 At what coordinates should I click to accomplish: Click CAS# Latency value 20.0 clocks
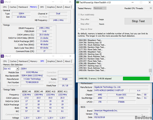[x=44, y=35]
